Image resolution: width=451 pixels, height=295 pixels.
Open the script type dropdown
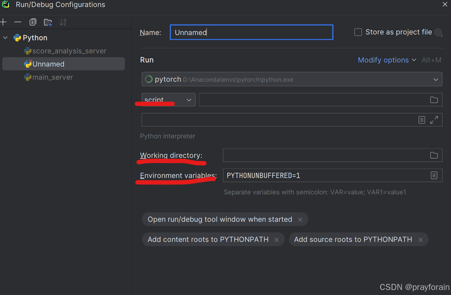coord(189,100)
